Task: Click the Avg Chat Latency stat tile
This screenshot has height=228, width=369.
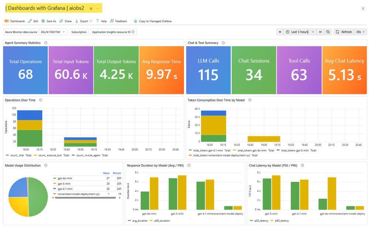Action: click(345, 70)
